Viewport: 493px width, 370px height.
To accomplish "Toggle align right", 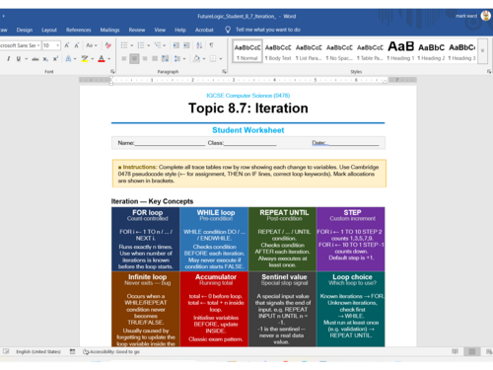I will click(x=144, y=59).
